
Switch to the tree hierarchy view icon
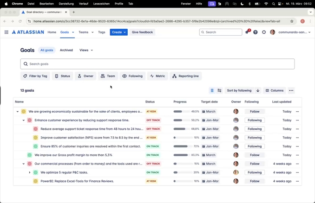219,91
